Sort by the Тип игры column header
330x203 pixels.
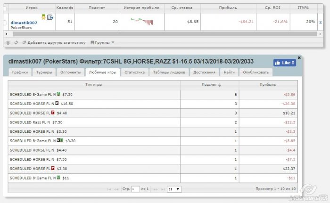click(94, 85)
